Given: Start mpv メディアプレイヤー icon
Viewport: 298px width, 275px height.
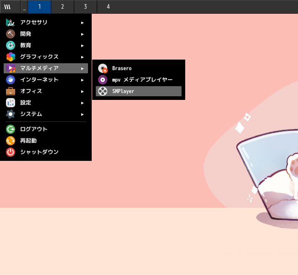Looking at the screenshot, I should pyautogui.click(x=103, y=80).
